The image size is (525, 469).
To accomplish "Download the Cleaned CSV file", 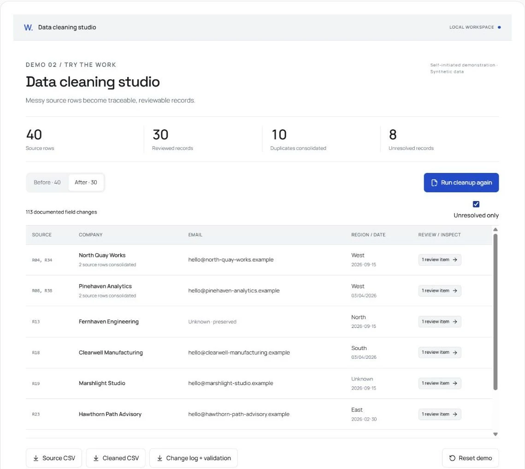I will (116, 458).
